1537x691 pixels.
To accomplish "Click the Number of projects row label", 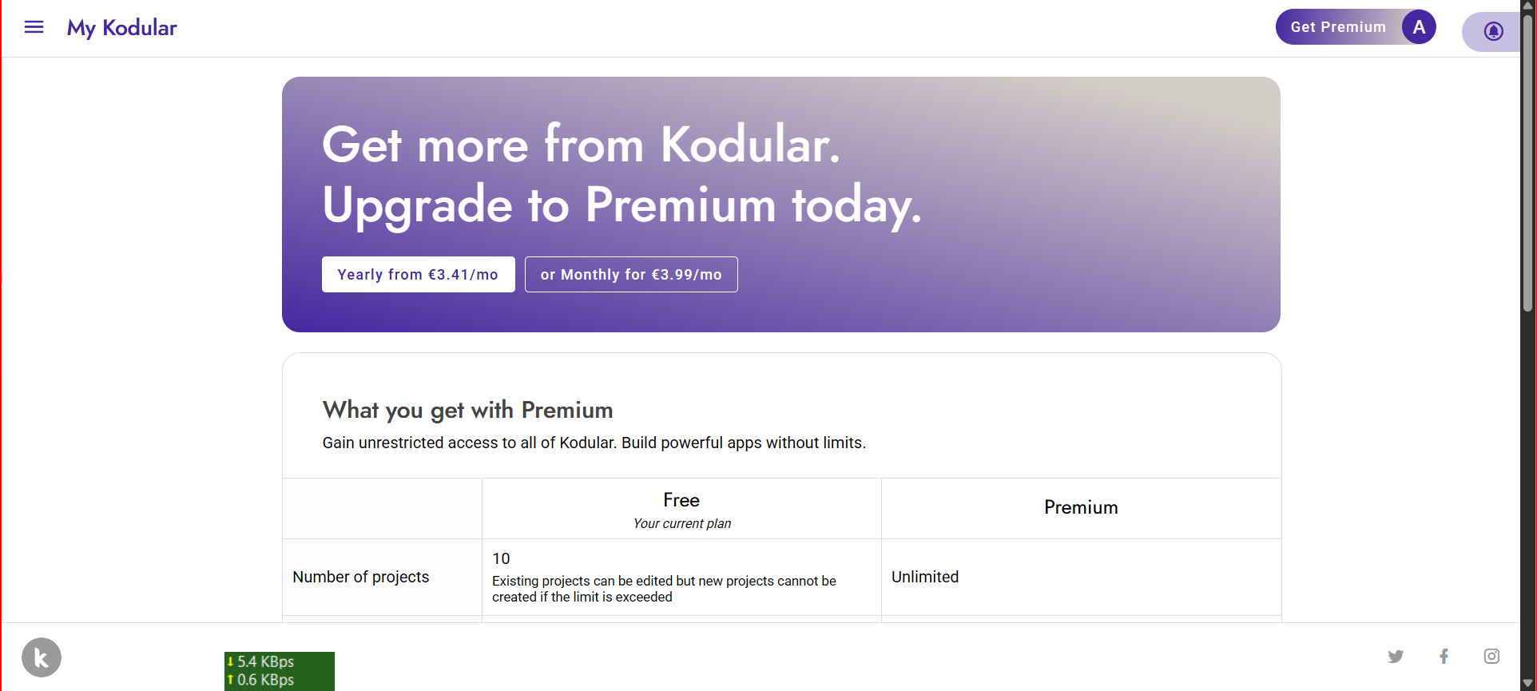I will click(x=361, y=577).
